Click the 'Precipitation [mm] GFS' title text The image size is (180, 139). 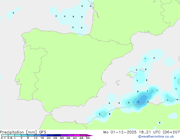[x=23, y=132]
